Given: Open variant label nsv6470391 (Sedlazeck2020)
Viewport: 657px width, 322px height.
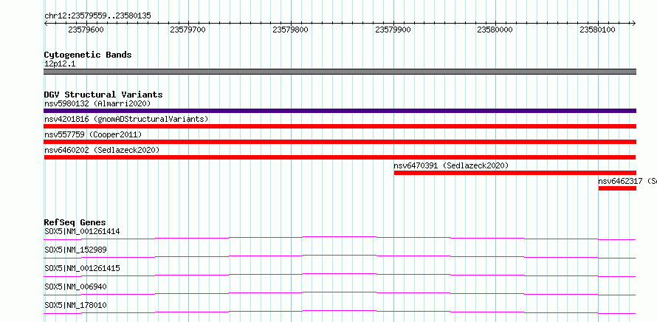Looking at the screenshot, I should [451, 165].
